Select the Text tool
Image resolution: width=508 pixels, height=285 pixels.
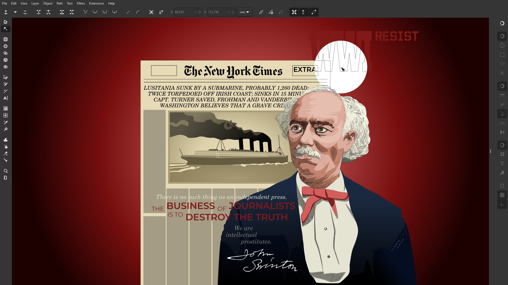pos(6,98)
